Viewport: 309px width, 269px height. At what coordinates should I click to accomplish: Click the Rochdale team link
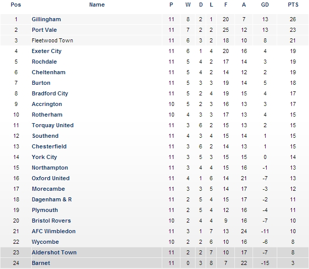click(x=44, y=62)
